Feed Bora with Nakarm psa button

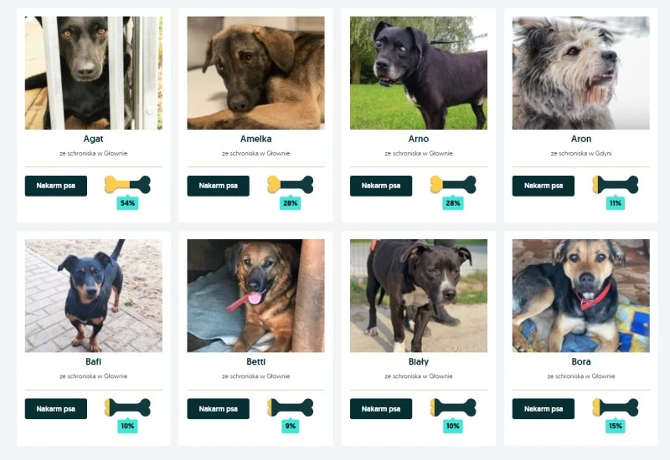point(543,409)
